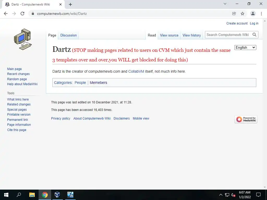267x200 pixels.
Task: Click the Log in link
Action: click(x=254, y=23)
